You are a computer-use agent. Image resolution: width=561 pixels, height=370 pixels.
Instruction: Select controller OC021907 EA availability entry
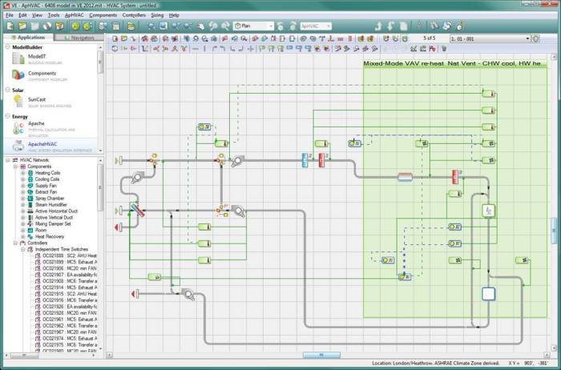70,275
